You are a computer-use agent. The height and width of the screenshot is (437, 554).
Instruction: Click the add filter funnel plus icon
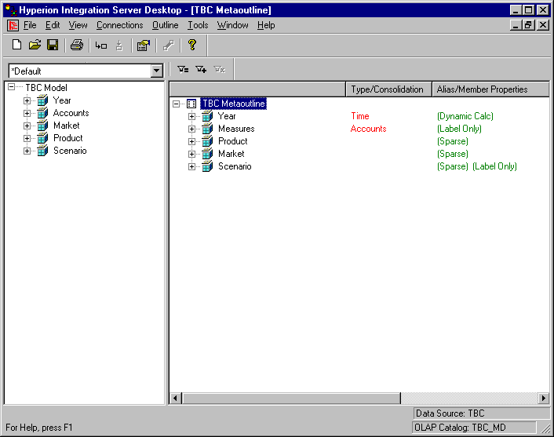pyautogui.click(x=201, y=69)
